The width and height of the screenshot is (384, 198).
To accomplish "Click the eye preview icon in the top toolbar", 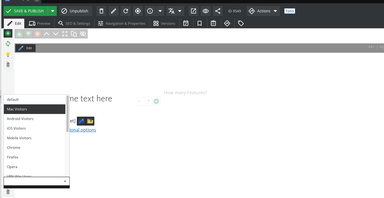I will 205,11.
